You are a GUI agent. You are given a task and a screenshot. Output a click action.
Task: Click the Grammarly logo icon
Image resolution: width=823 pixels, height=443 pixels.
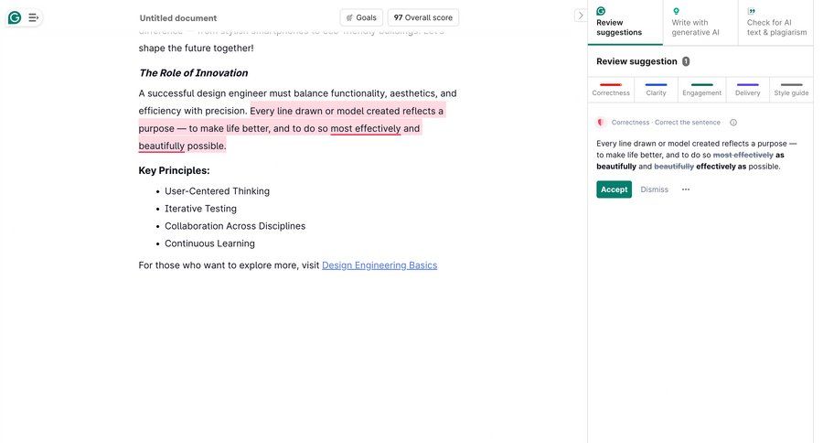[x=15, y=18]
